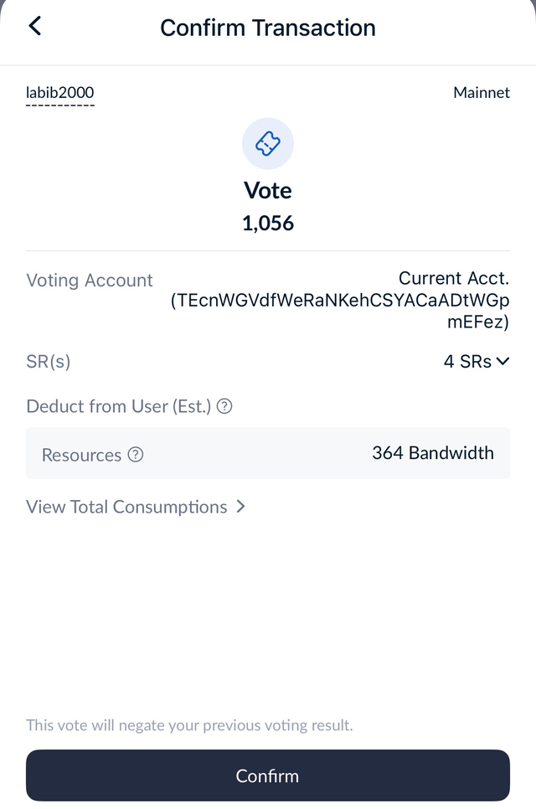Tap the 364 Bandwidth value

tap(433, 453)
